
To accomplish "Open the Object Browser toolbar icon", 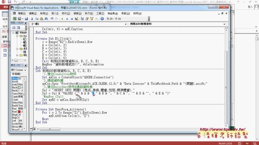I will (x=92, y=19).
